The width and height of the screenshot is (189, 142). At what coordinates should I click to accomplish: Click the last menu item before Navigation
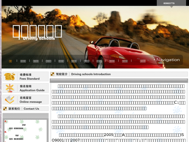(x=143, y=61)
